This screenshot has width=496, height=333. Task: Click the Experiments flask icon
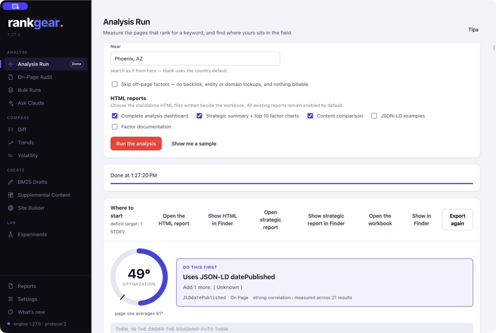point(11,234)
